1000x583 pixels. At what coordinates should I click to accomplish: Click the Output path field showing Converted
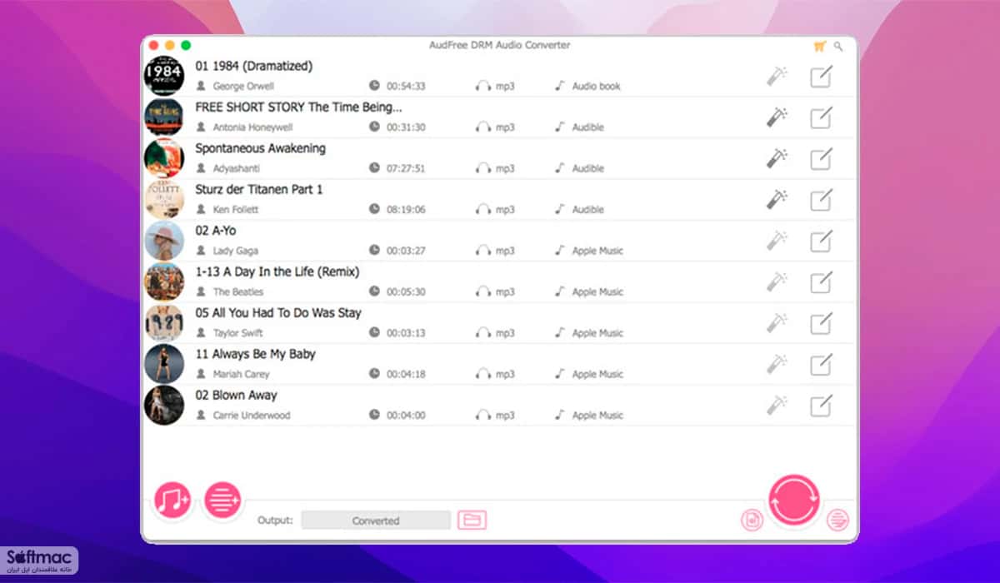coord(376,521)
